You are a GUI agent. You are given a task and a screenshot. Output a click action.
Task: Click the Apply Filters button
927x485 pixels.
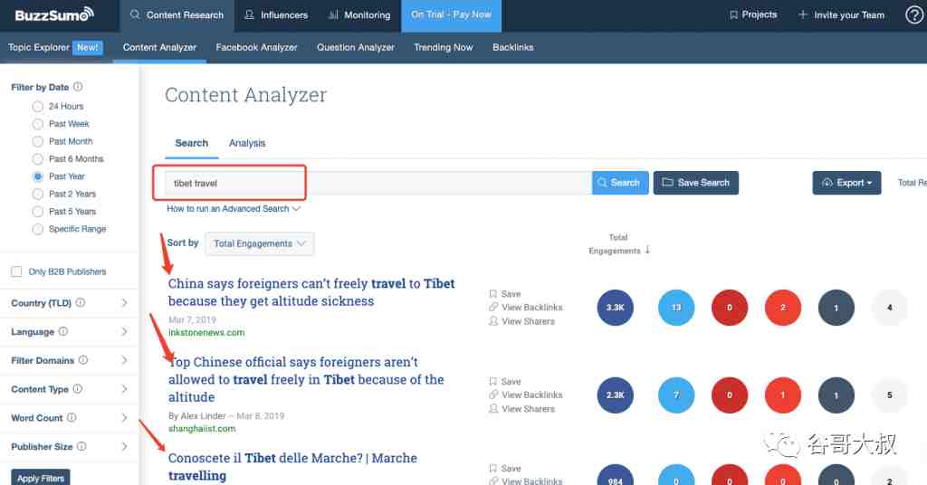point(40,478)
